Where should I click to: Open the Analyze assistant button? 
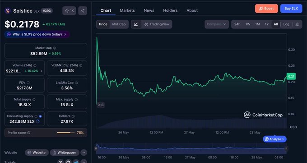tap(274, 139)
